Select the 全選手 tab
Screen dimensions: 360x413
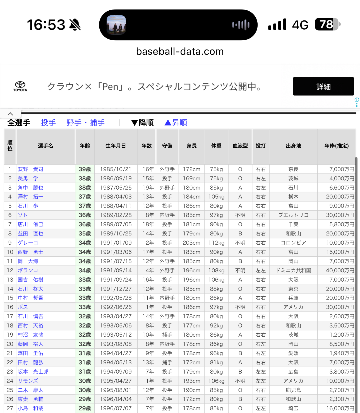coord(19,123)
